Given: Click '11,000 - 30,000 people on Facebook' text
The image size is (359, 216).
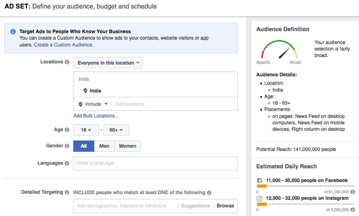Looking at the screenshot, I should coord(307,180).
